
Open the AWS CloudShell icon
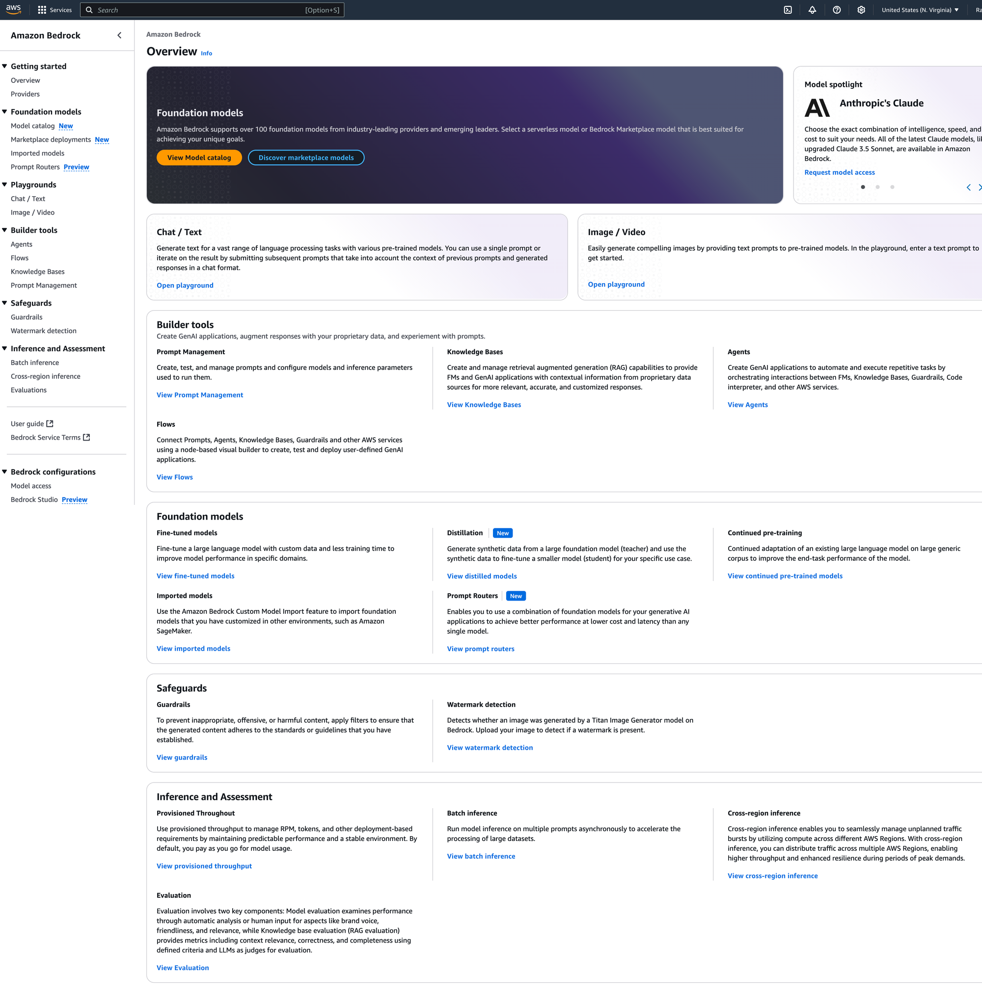(788, 10)
